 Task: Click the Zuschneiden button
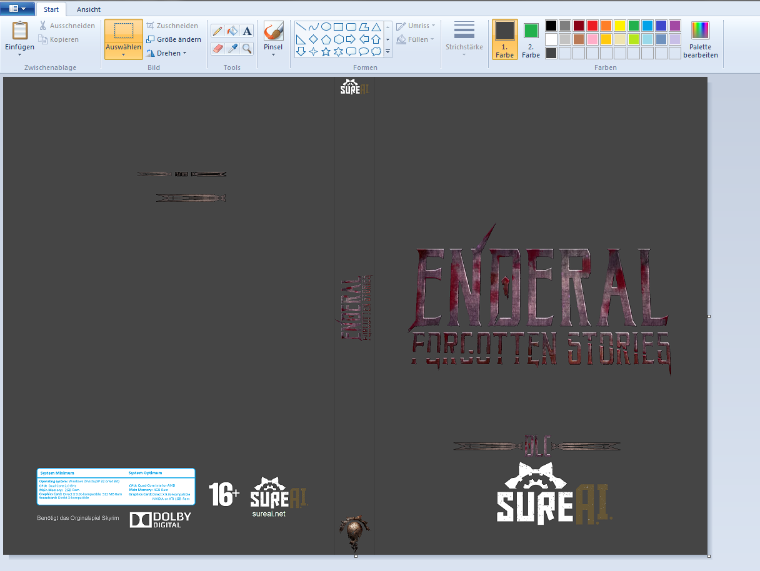[x=172, y=26]
